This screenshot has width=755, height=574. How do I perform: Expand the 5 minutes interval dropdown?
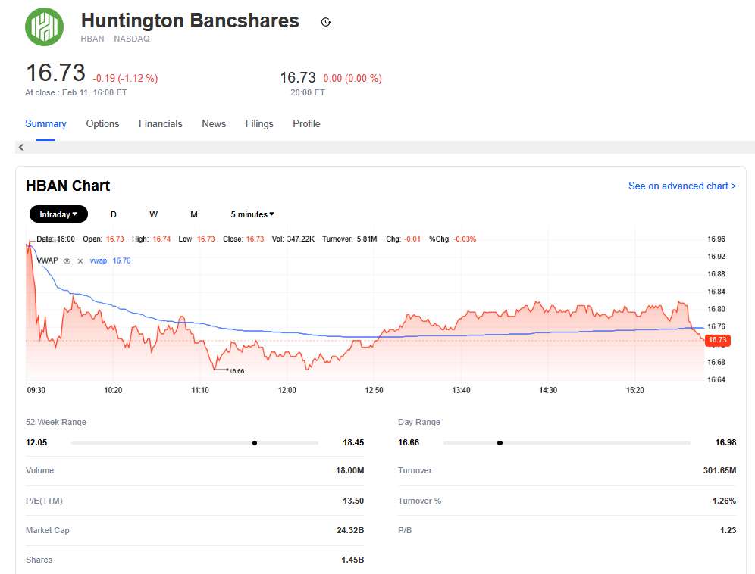point(252,214)
